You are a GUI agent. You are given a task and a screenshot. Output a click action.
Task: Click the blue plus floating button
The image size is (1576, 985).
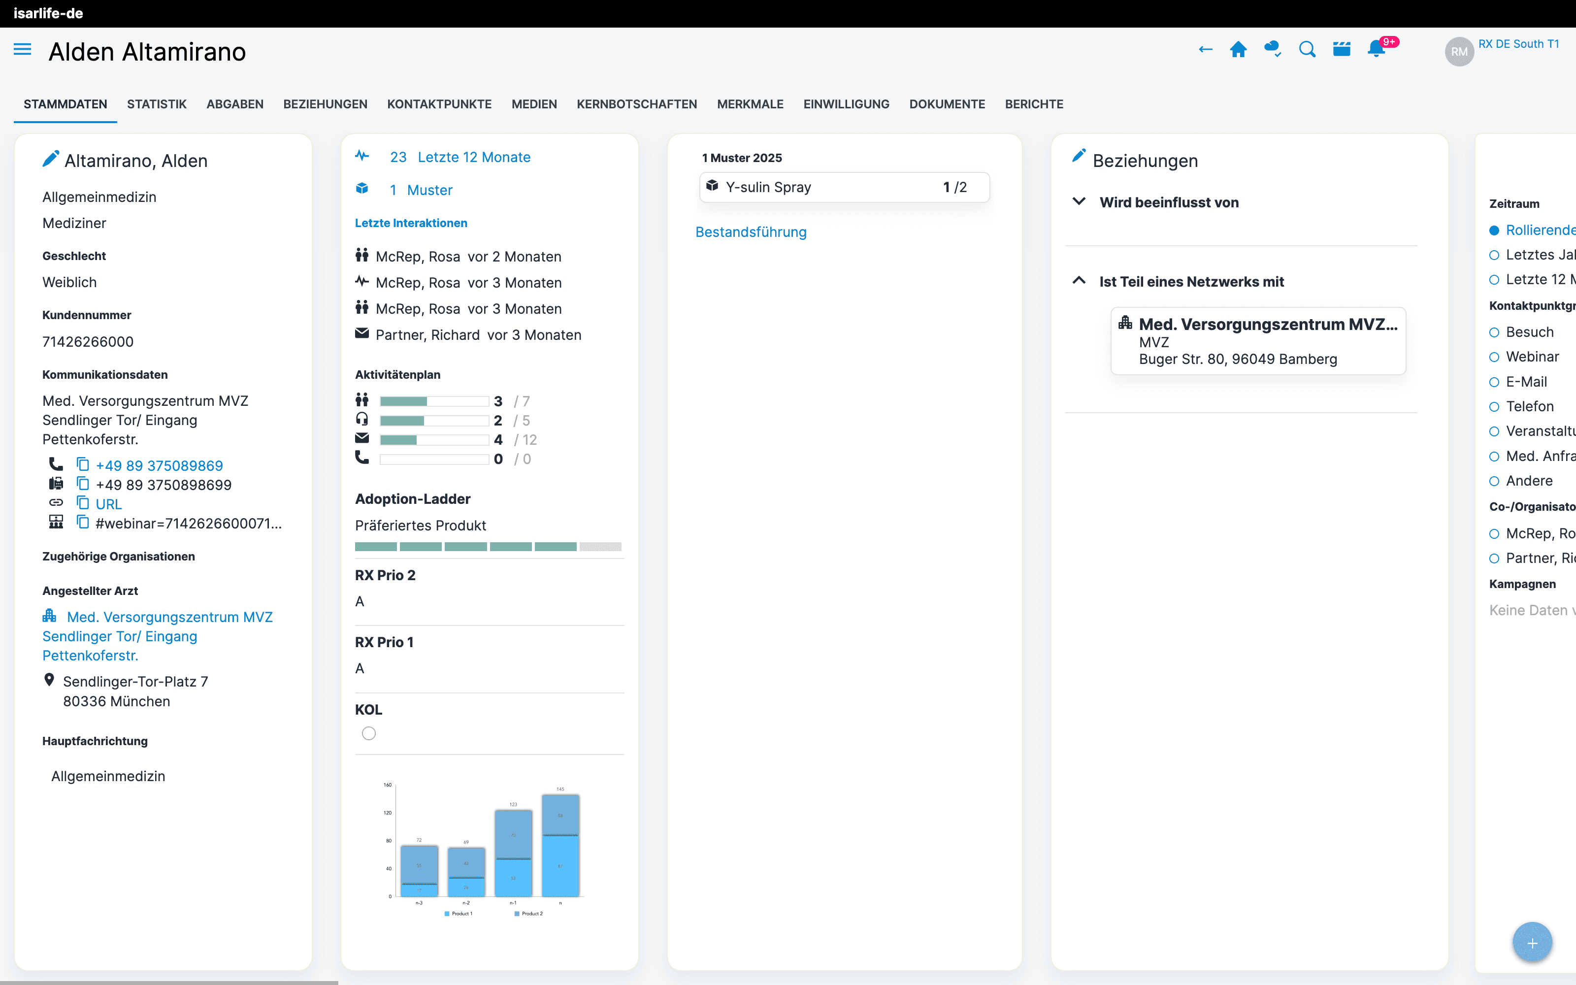[1532, 942]
